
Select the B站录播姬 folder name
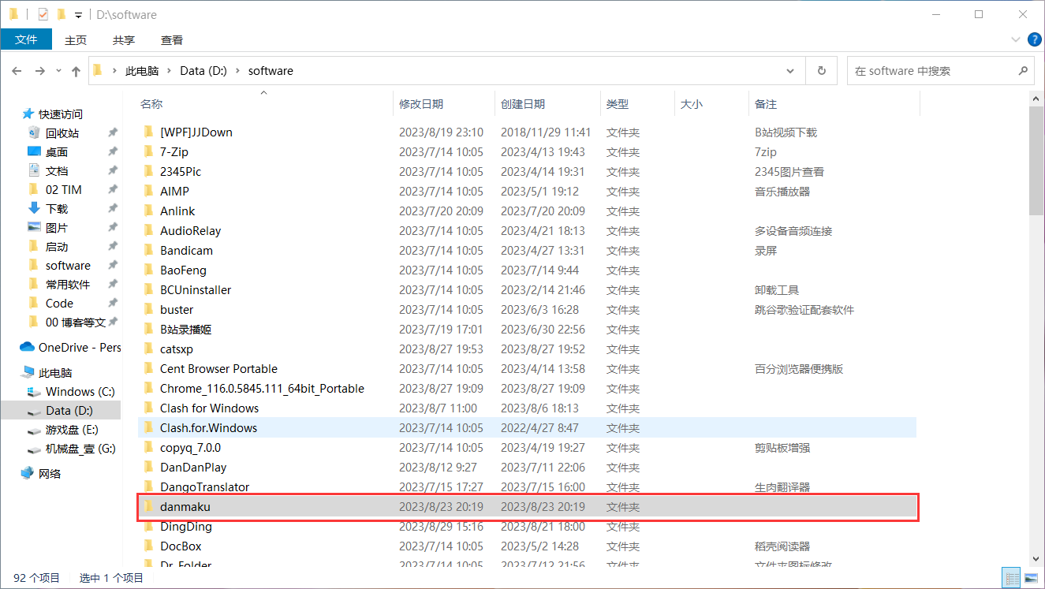coord(185,330)
